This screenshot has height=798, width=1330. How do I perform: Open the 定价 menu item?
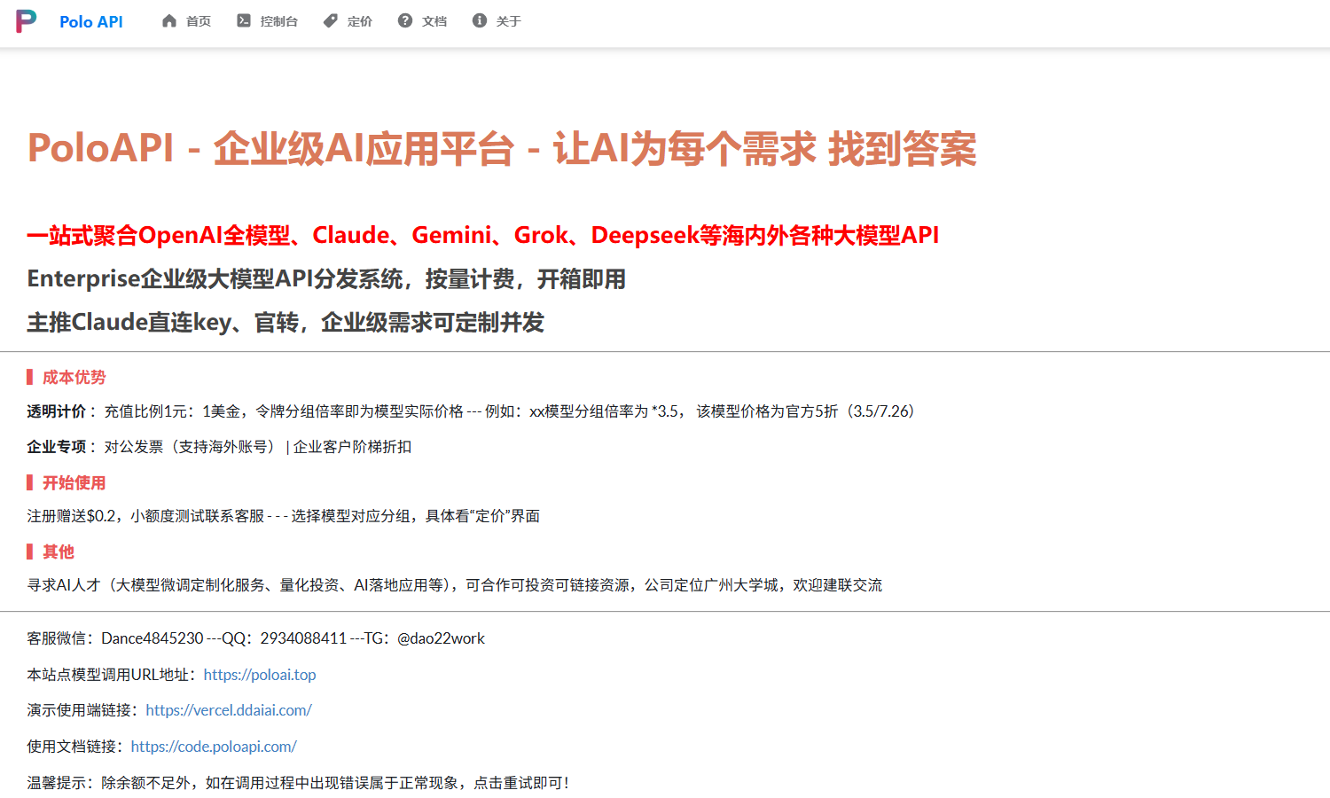click(360, 21)
